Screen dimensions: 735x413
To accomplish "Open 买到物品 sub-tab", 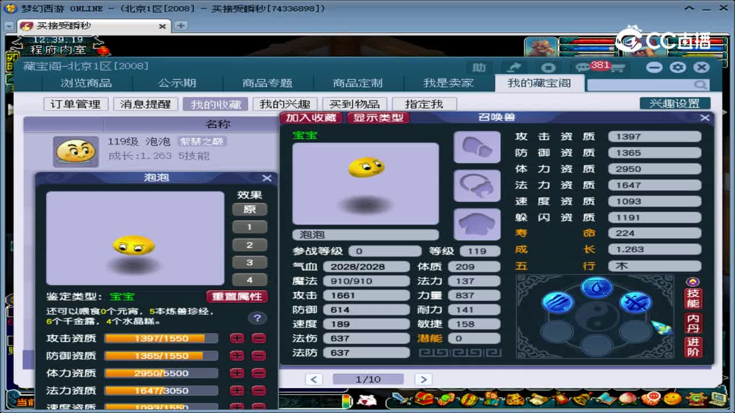I will (354, 104).
